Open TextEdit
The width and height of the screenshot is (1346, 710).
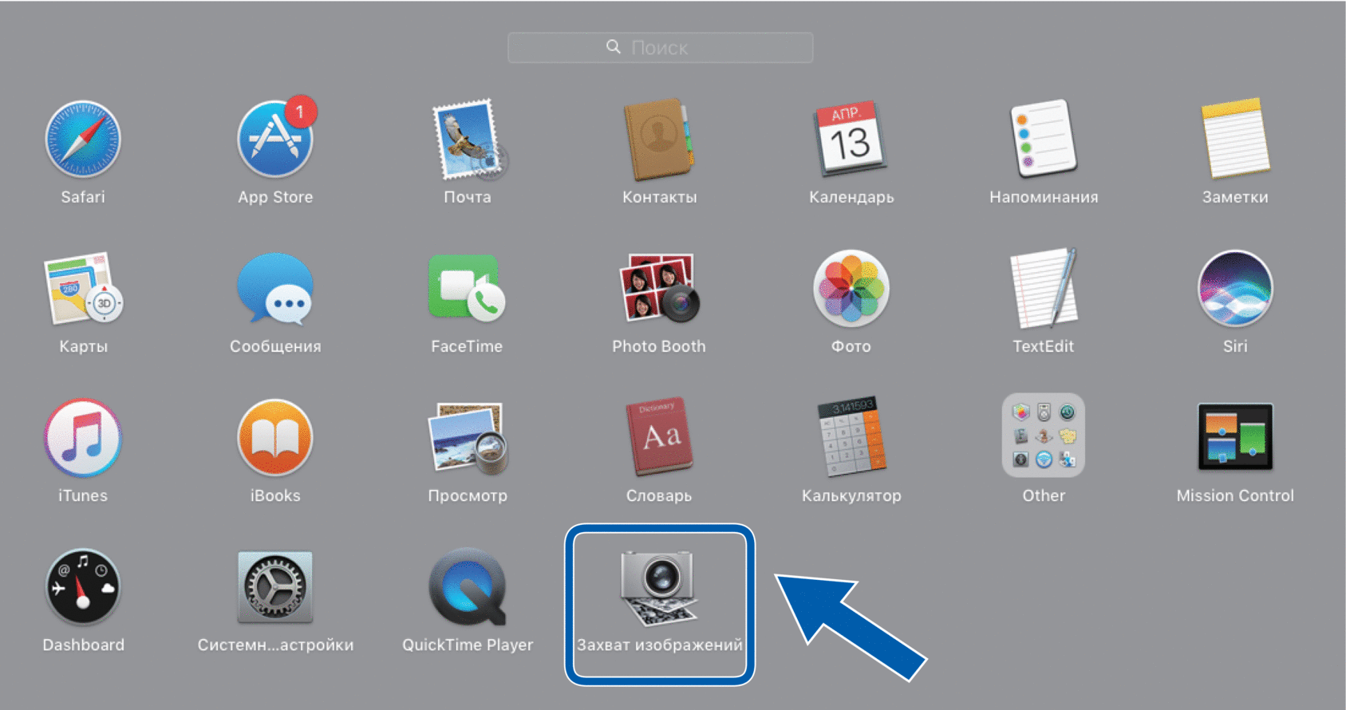tap(1044, 288)
